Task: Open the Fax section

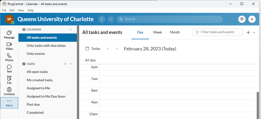Action: pos(9,80)
